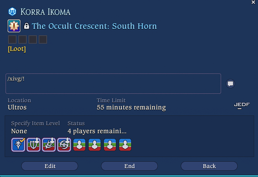Click the padlock icon beside duty name
The image size is (258, 177).
26,26
